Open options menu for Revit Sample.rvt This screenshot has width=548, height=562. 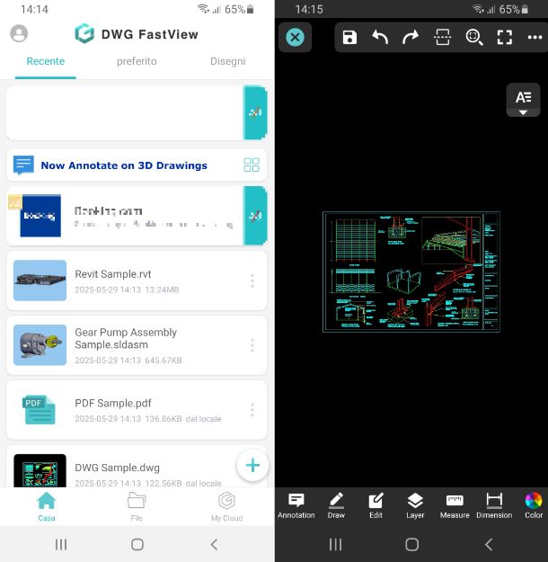[252, 281]
